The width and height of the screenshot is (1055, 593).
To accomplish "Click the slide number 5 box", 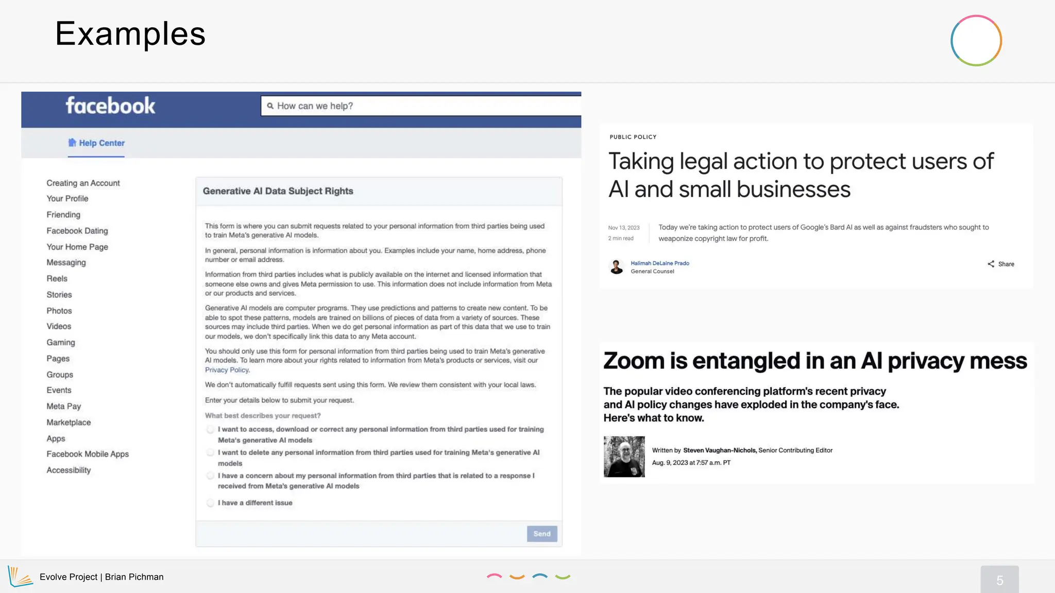I will [999, 580].
